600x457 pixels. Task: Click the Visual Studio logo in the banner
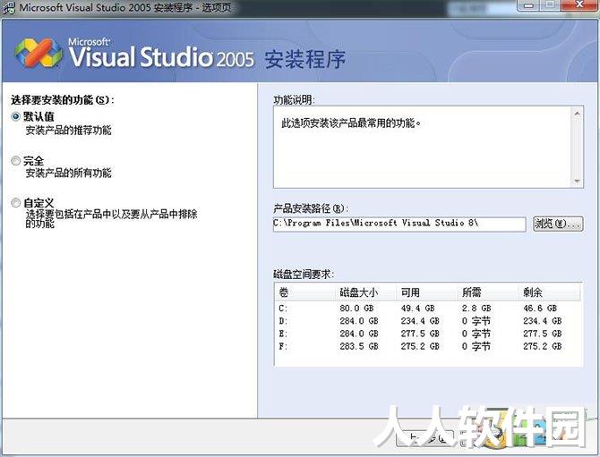coord(39,54)
